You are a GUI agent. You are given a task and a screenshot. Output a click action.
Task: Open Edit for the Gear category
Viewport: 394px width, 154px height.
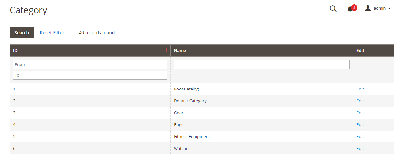coord(360,113)
